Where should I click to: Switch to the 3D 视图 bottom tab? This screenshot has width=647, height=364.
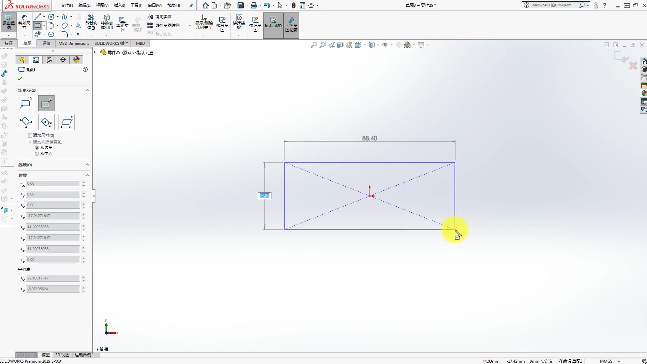(62, 355)
